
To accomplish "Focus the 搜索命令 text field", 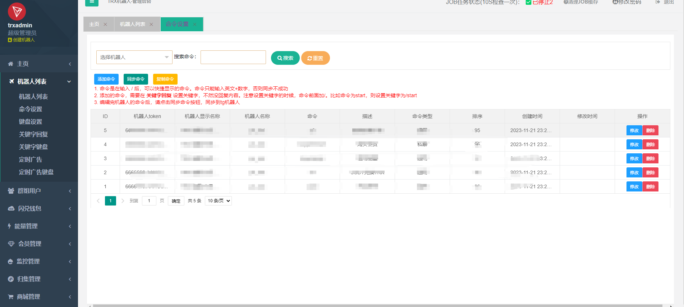I will (233, 57).
